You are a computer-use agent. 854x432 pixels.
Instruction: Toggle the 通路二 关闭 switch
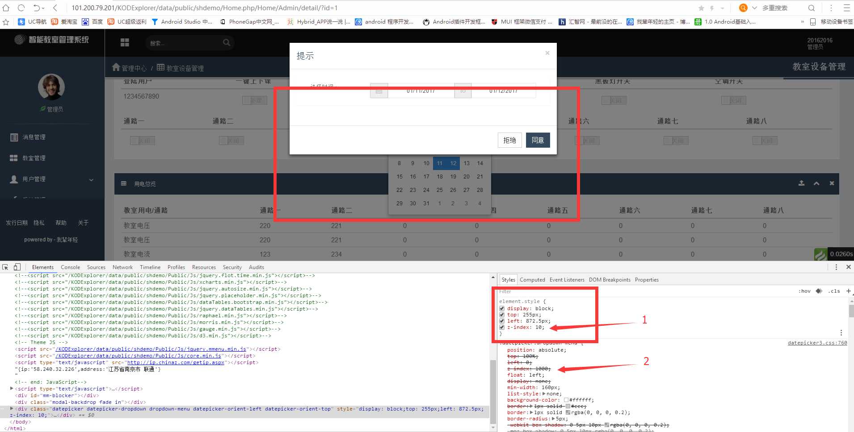tap(231, 141)
